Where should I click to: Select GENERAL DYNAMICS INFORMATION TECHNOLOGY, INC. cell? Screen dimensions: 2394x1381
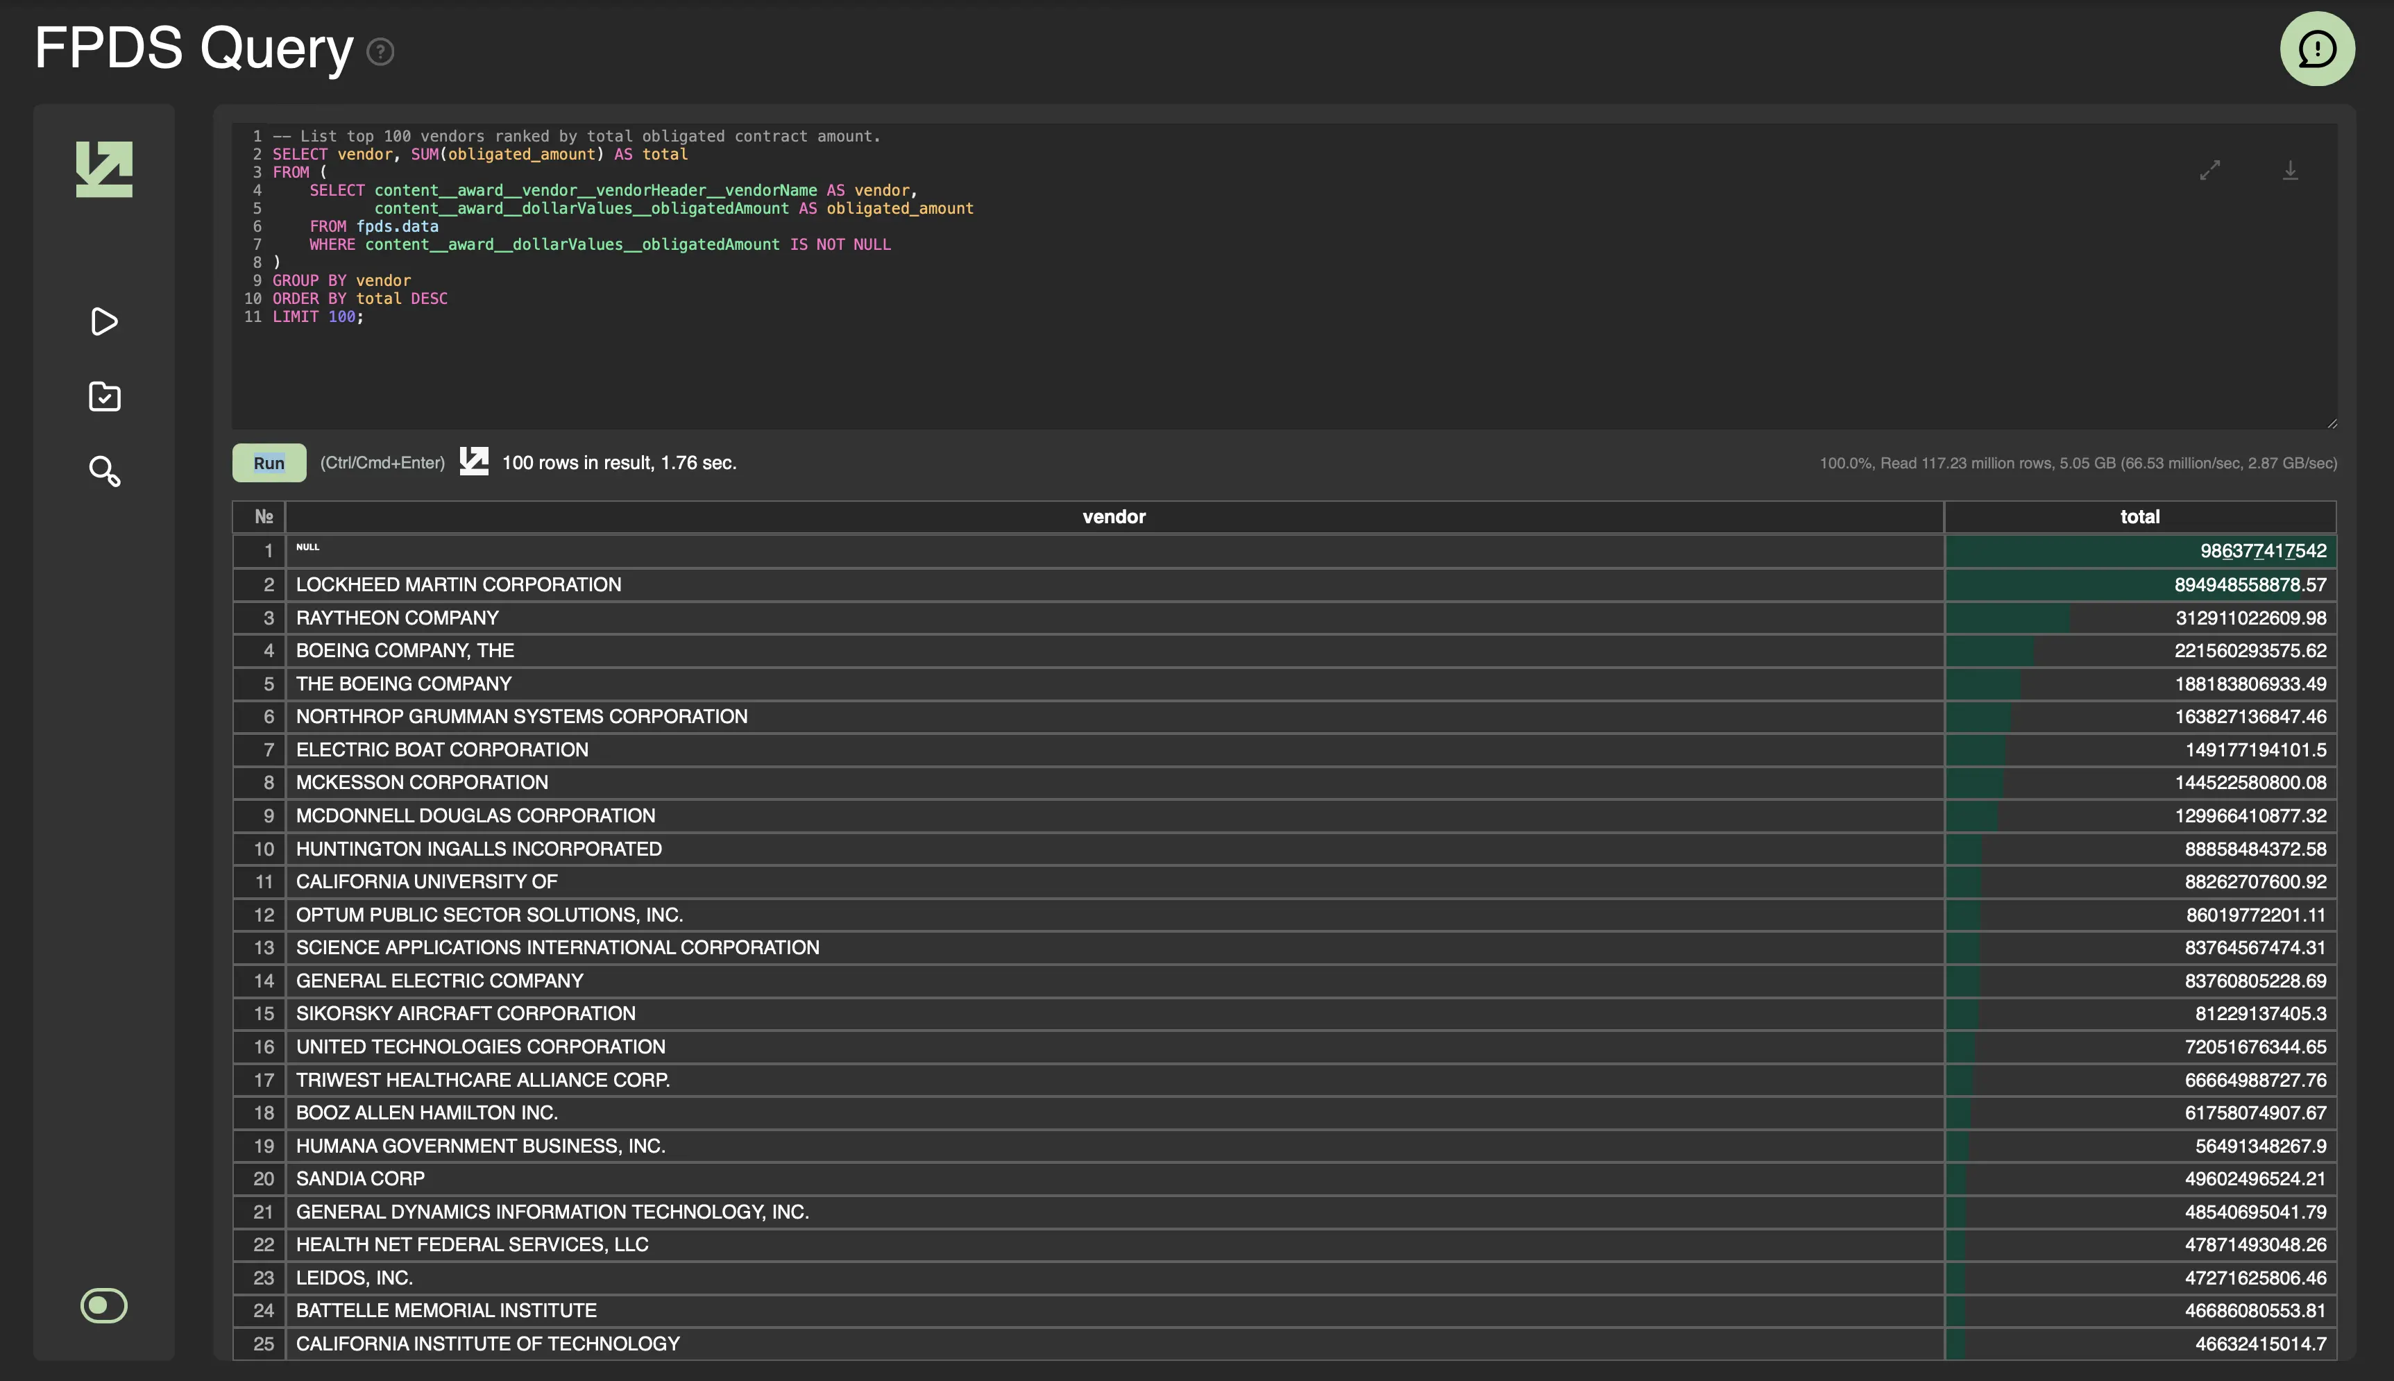click(1114, 1211)
